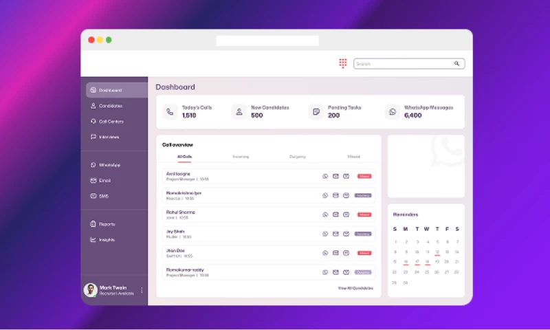This screenshot has height=330, width=550.
Task: Open Candidates in the sidebar
Action: click(110, 106)
